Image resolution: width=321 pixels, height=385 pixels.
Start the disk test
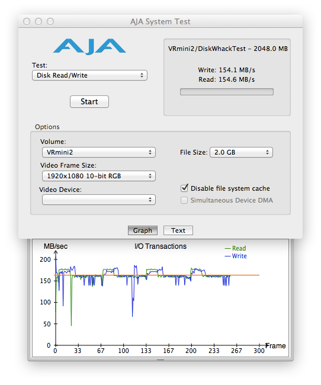[89, 101]
